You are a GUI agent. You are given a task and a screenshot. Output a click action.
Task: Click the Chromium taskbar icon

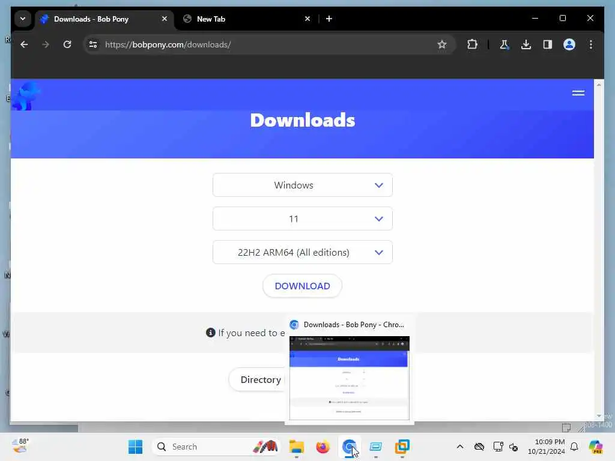(349, 447)
